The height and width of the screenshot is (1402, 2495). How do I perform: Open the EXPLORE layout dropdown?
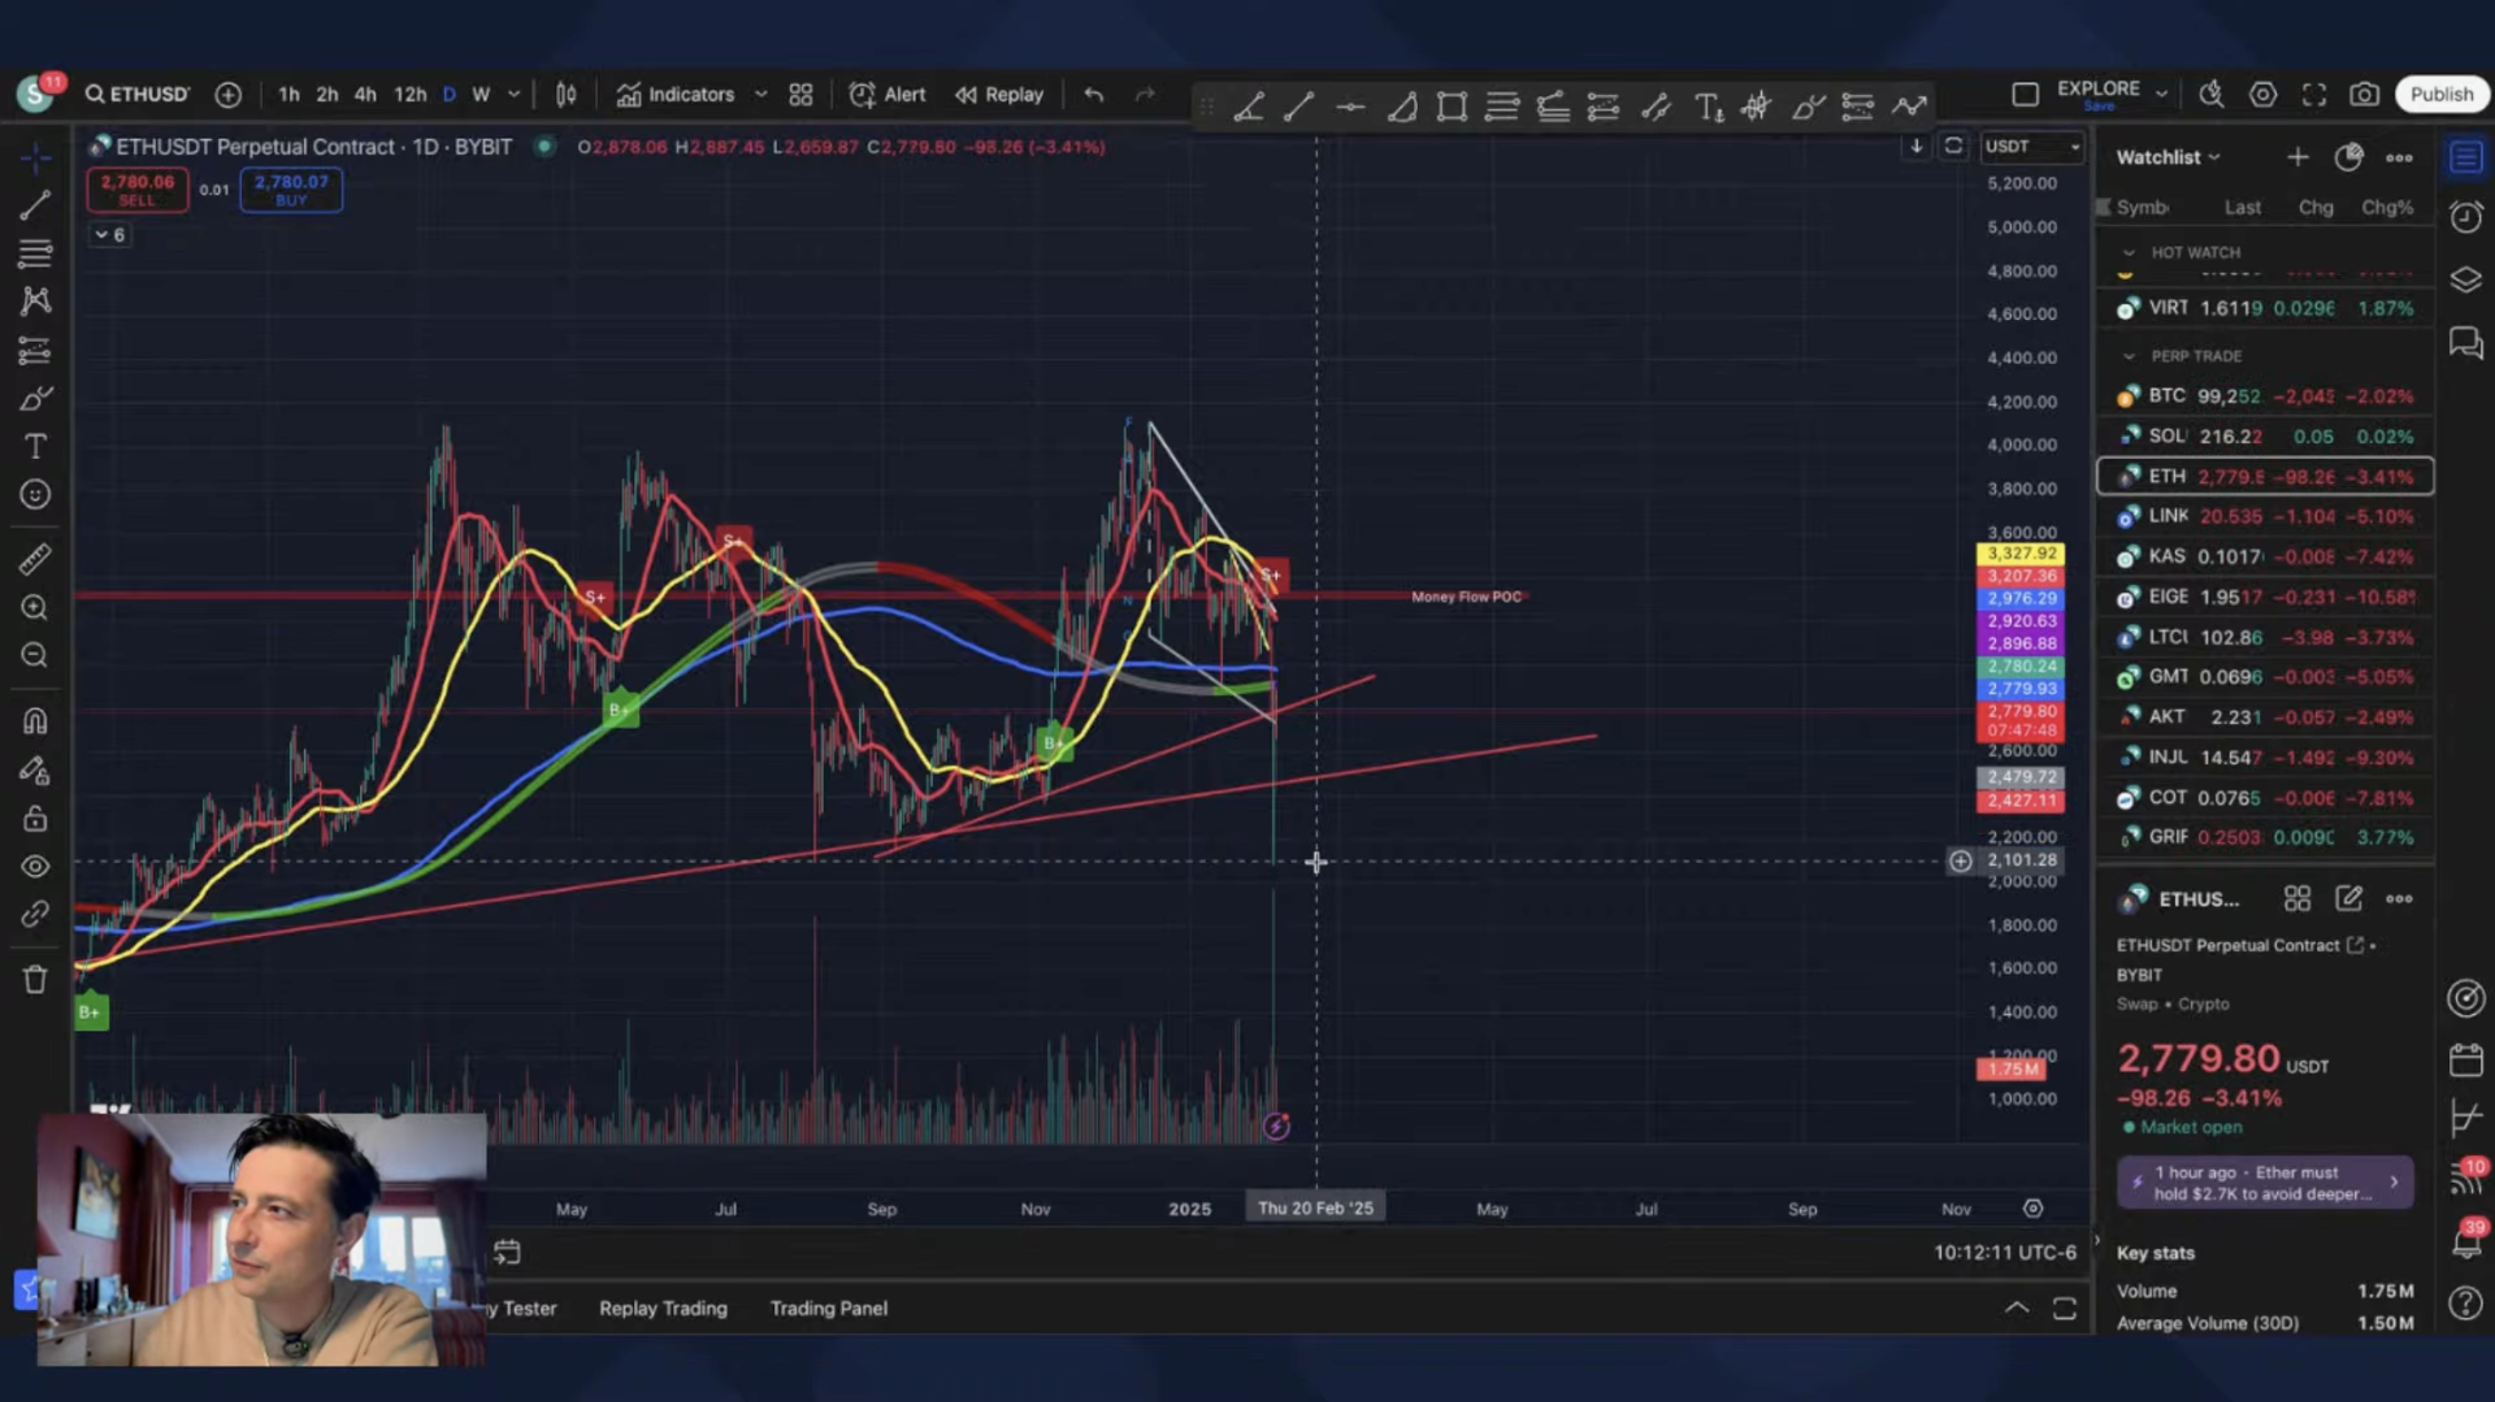coord(2161,94)
